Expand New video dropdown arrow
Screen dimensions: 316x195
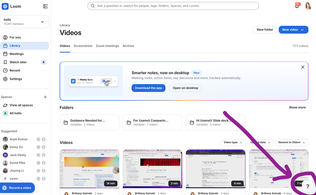302,30
